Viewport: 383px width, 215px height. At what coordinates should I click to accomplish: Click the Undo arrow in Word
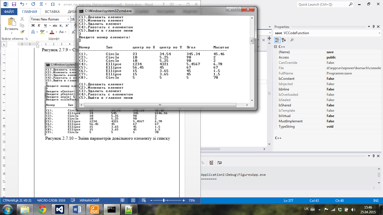pos(22,4)
